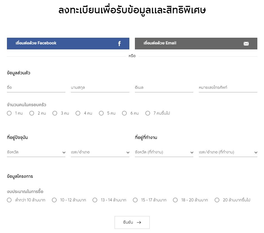Viewport: 264px width, 233px height.
Task: Click into the นามสกุล input field
Action: [100, 88]
